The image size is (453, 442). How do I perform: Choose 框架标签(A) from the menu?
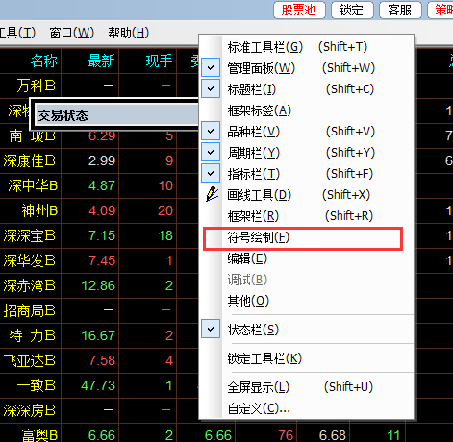[x=306, y=110]
